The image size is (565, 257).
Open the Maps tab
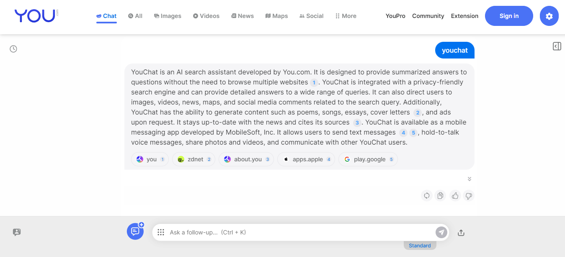pyautogui.click(x=276, y=16)
